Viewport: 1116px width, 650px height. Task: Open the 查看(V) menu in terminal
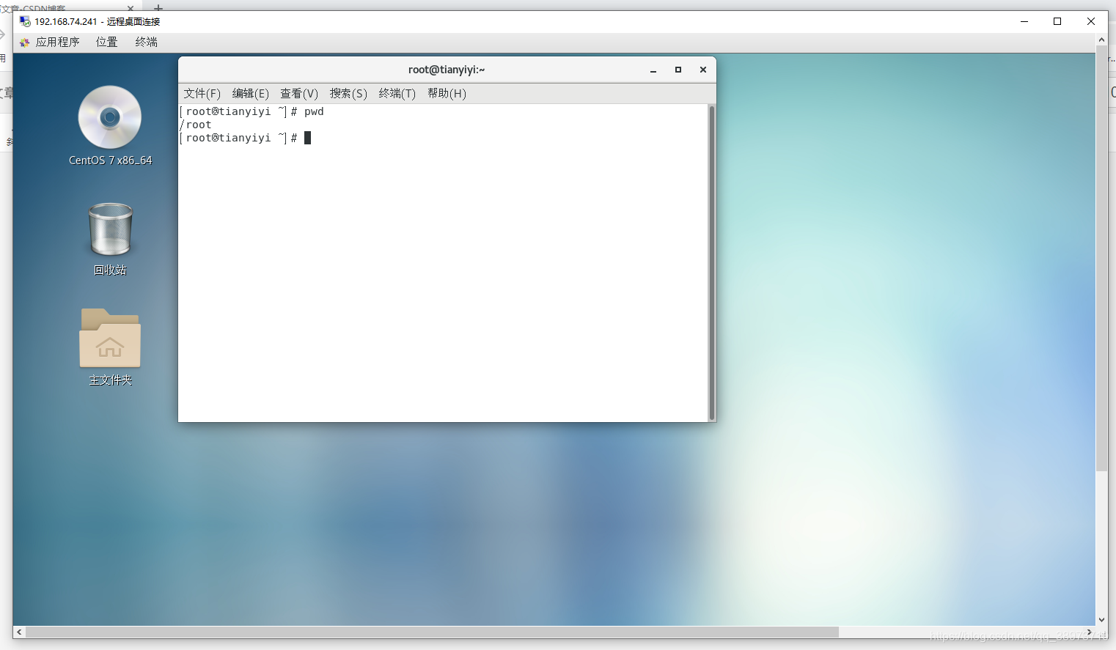(299, 93)
